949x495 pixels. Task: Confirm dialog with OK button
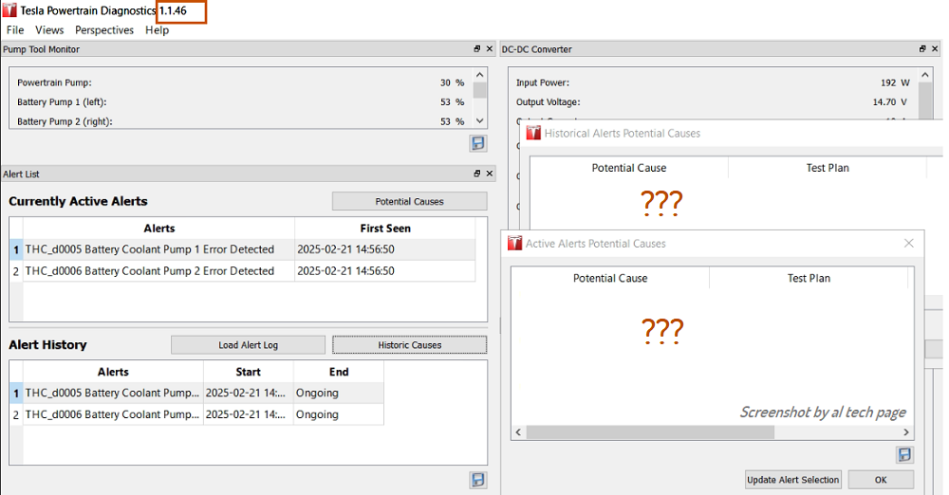(x=881, y=480)
